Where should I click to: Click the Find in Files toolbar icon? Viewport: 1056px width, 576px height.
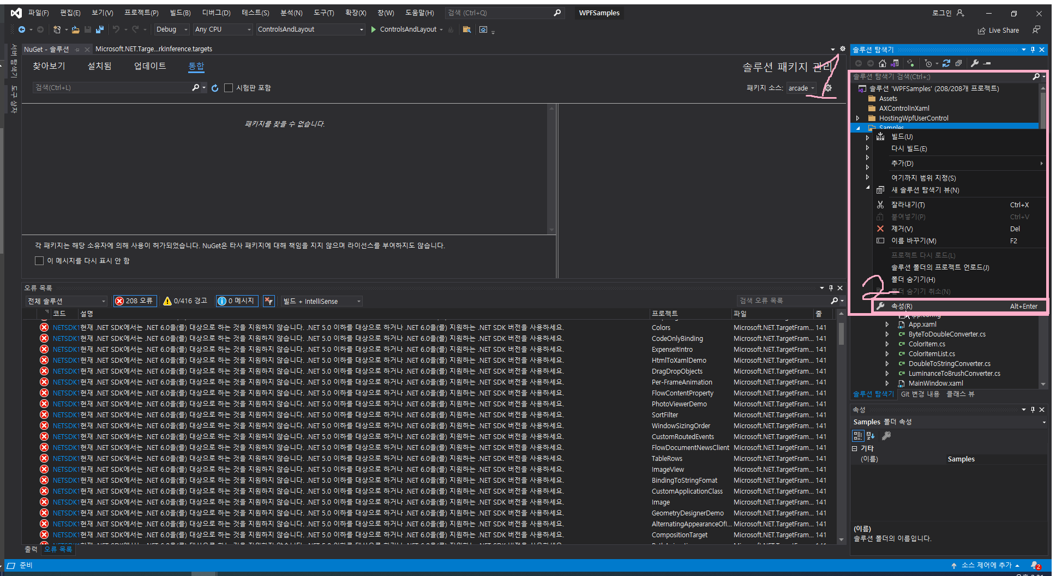pos(467,29)
